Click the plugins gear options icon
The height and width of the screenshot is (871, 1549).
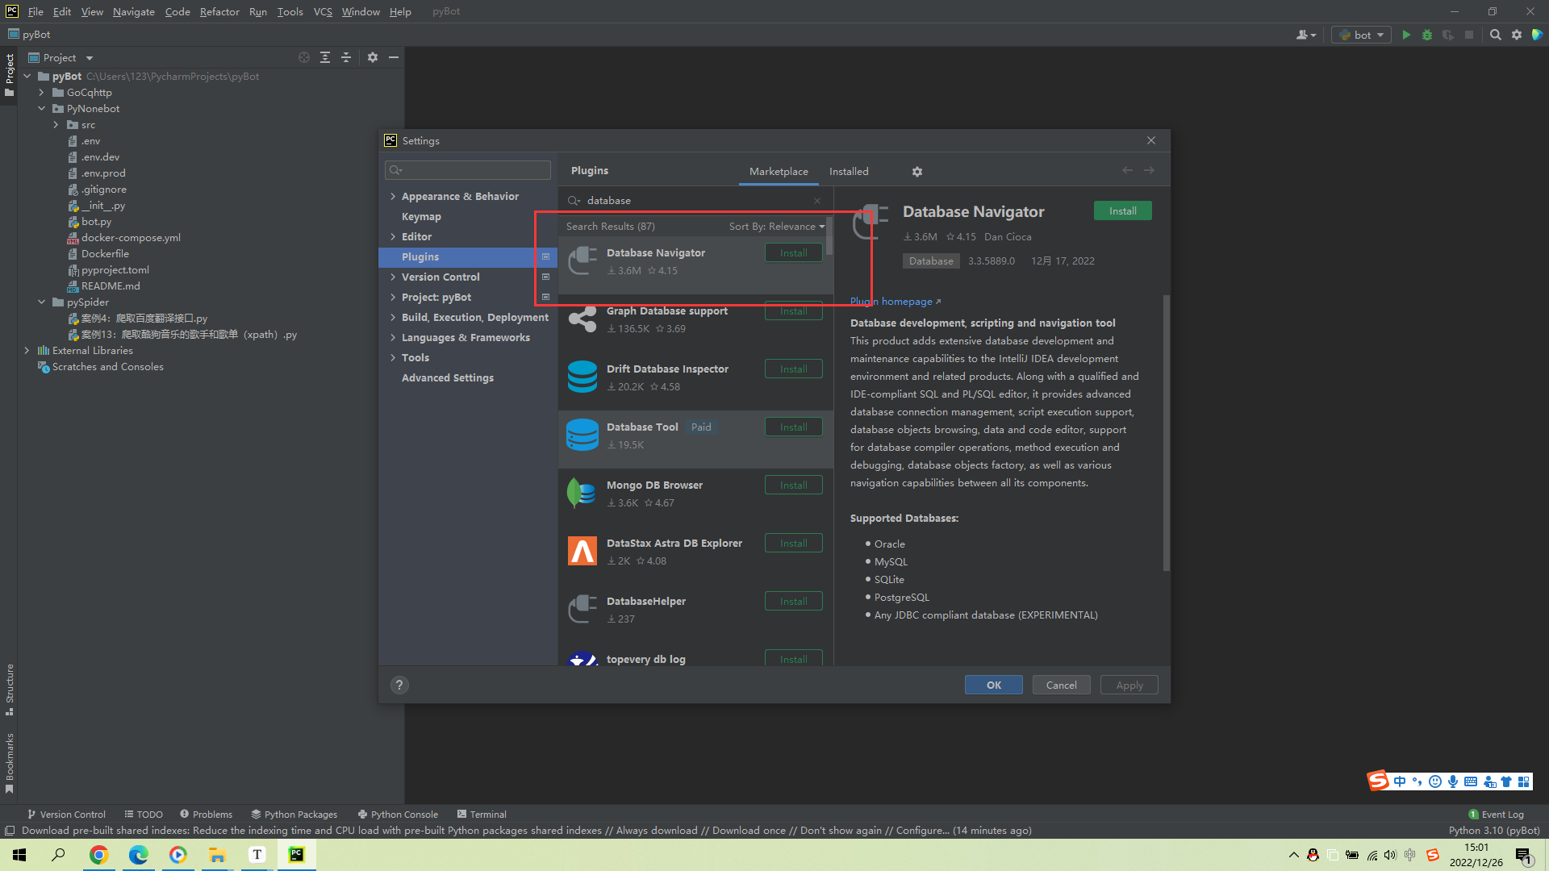[x=917, y=172]
